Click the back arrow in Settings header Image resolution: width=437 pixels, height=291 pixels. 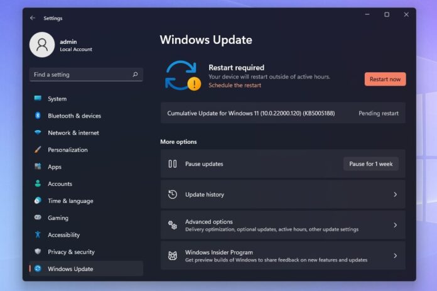(x=33, y=18)
